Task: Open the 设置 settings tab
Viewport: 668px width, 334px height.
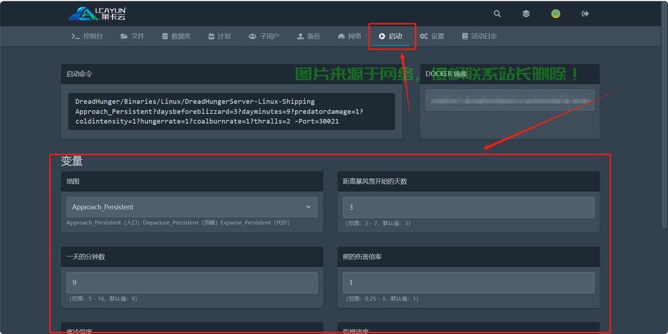Action: coord(432,36)
